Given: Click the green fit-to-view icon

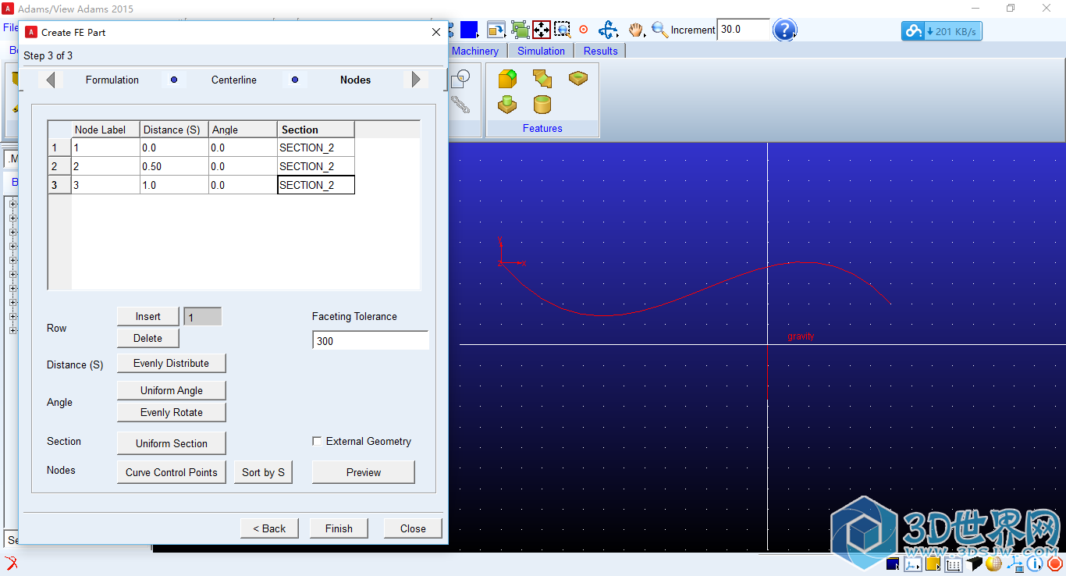Looking at the screenshot, I should 520,30.
